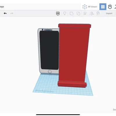This screenshot has height=116, width=116.
Task: Open the Notes tool speech bubble
Action: point(58,14)
